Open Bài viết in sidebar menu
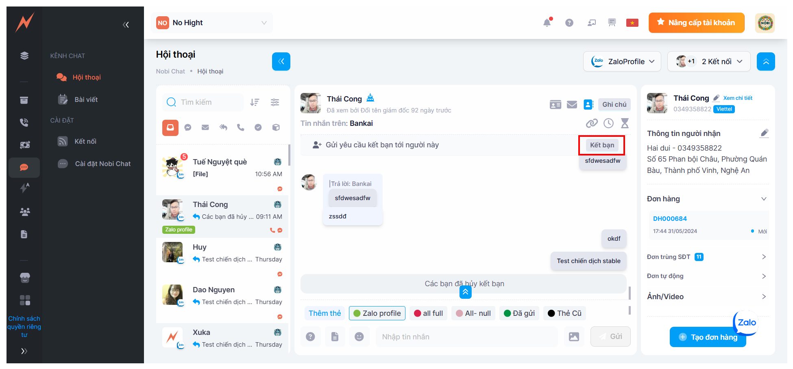 [x=86, y=99]
